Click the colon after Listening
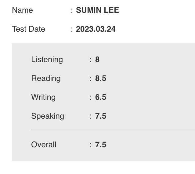This screenshot has height=174, width=195. pyautogui.click(x=90, y=60)
